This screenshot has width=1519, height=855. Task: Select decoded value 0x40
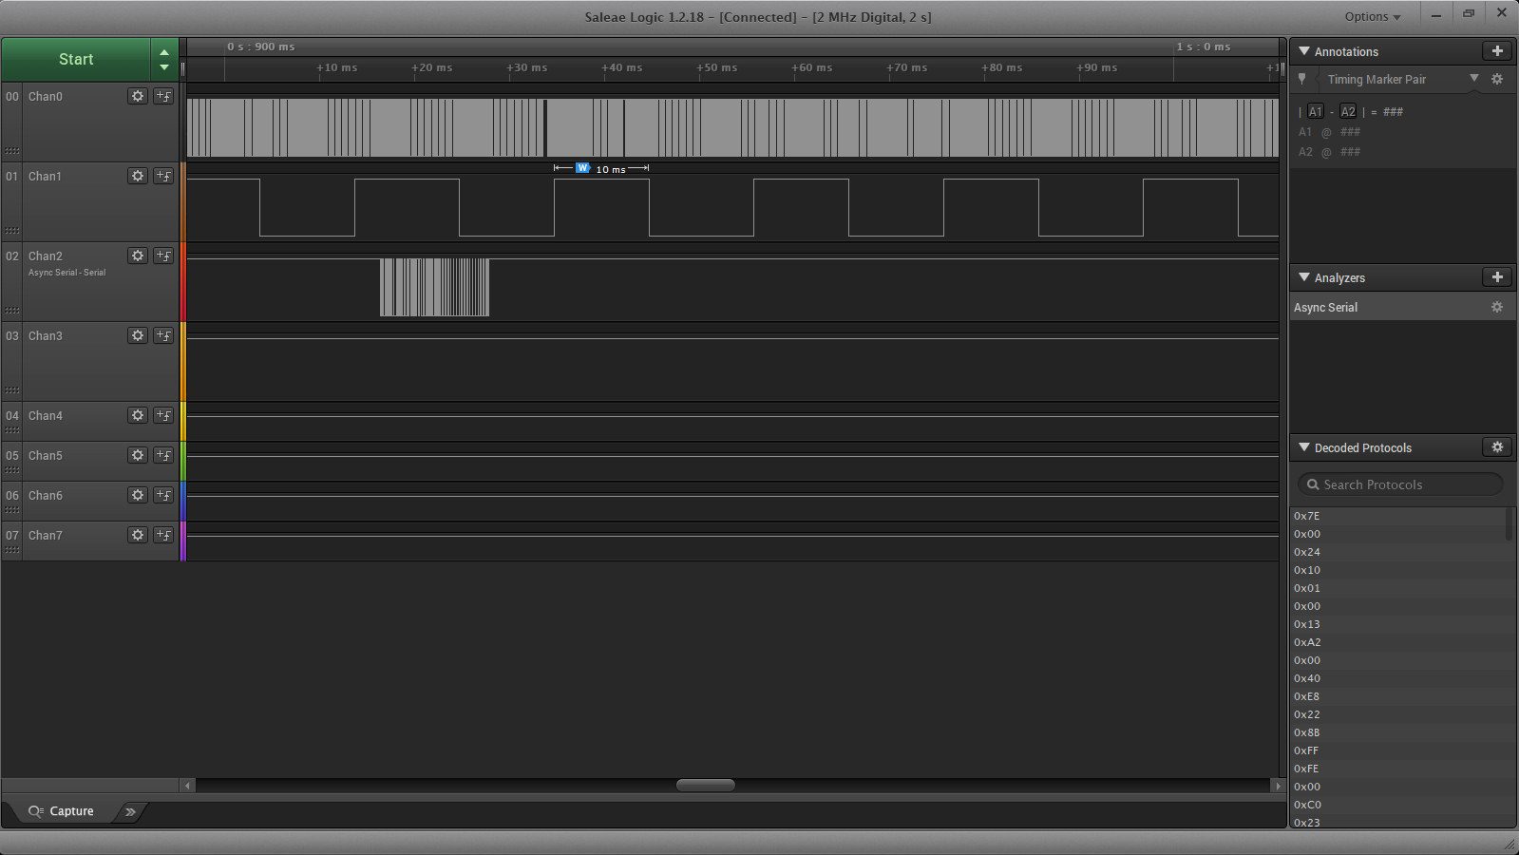[1306, 678]
